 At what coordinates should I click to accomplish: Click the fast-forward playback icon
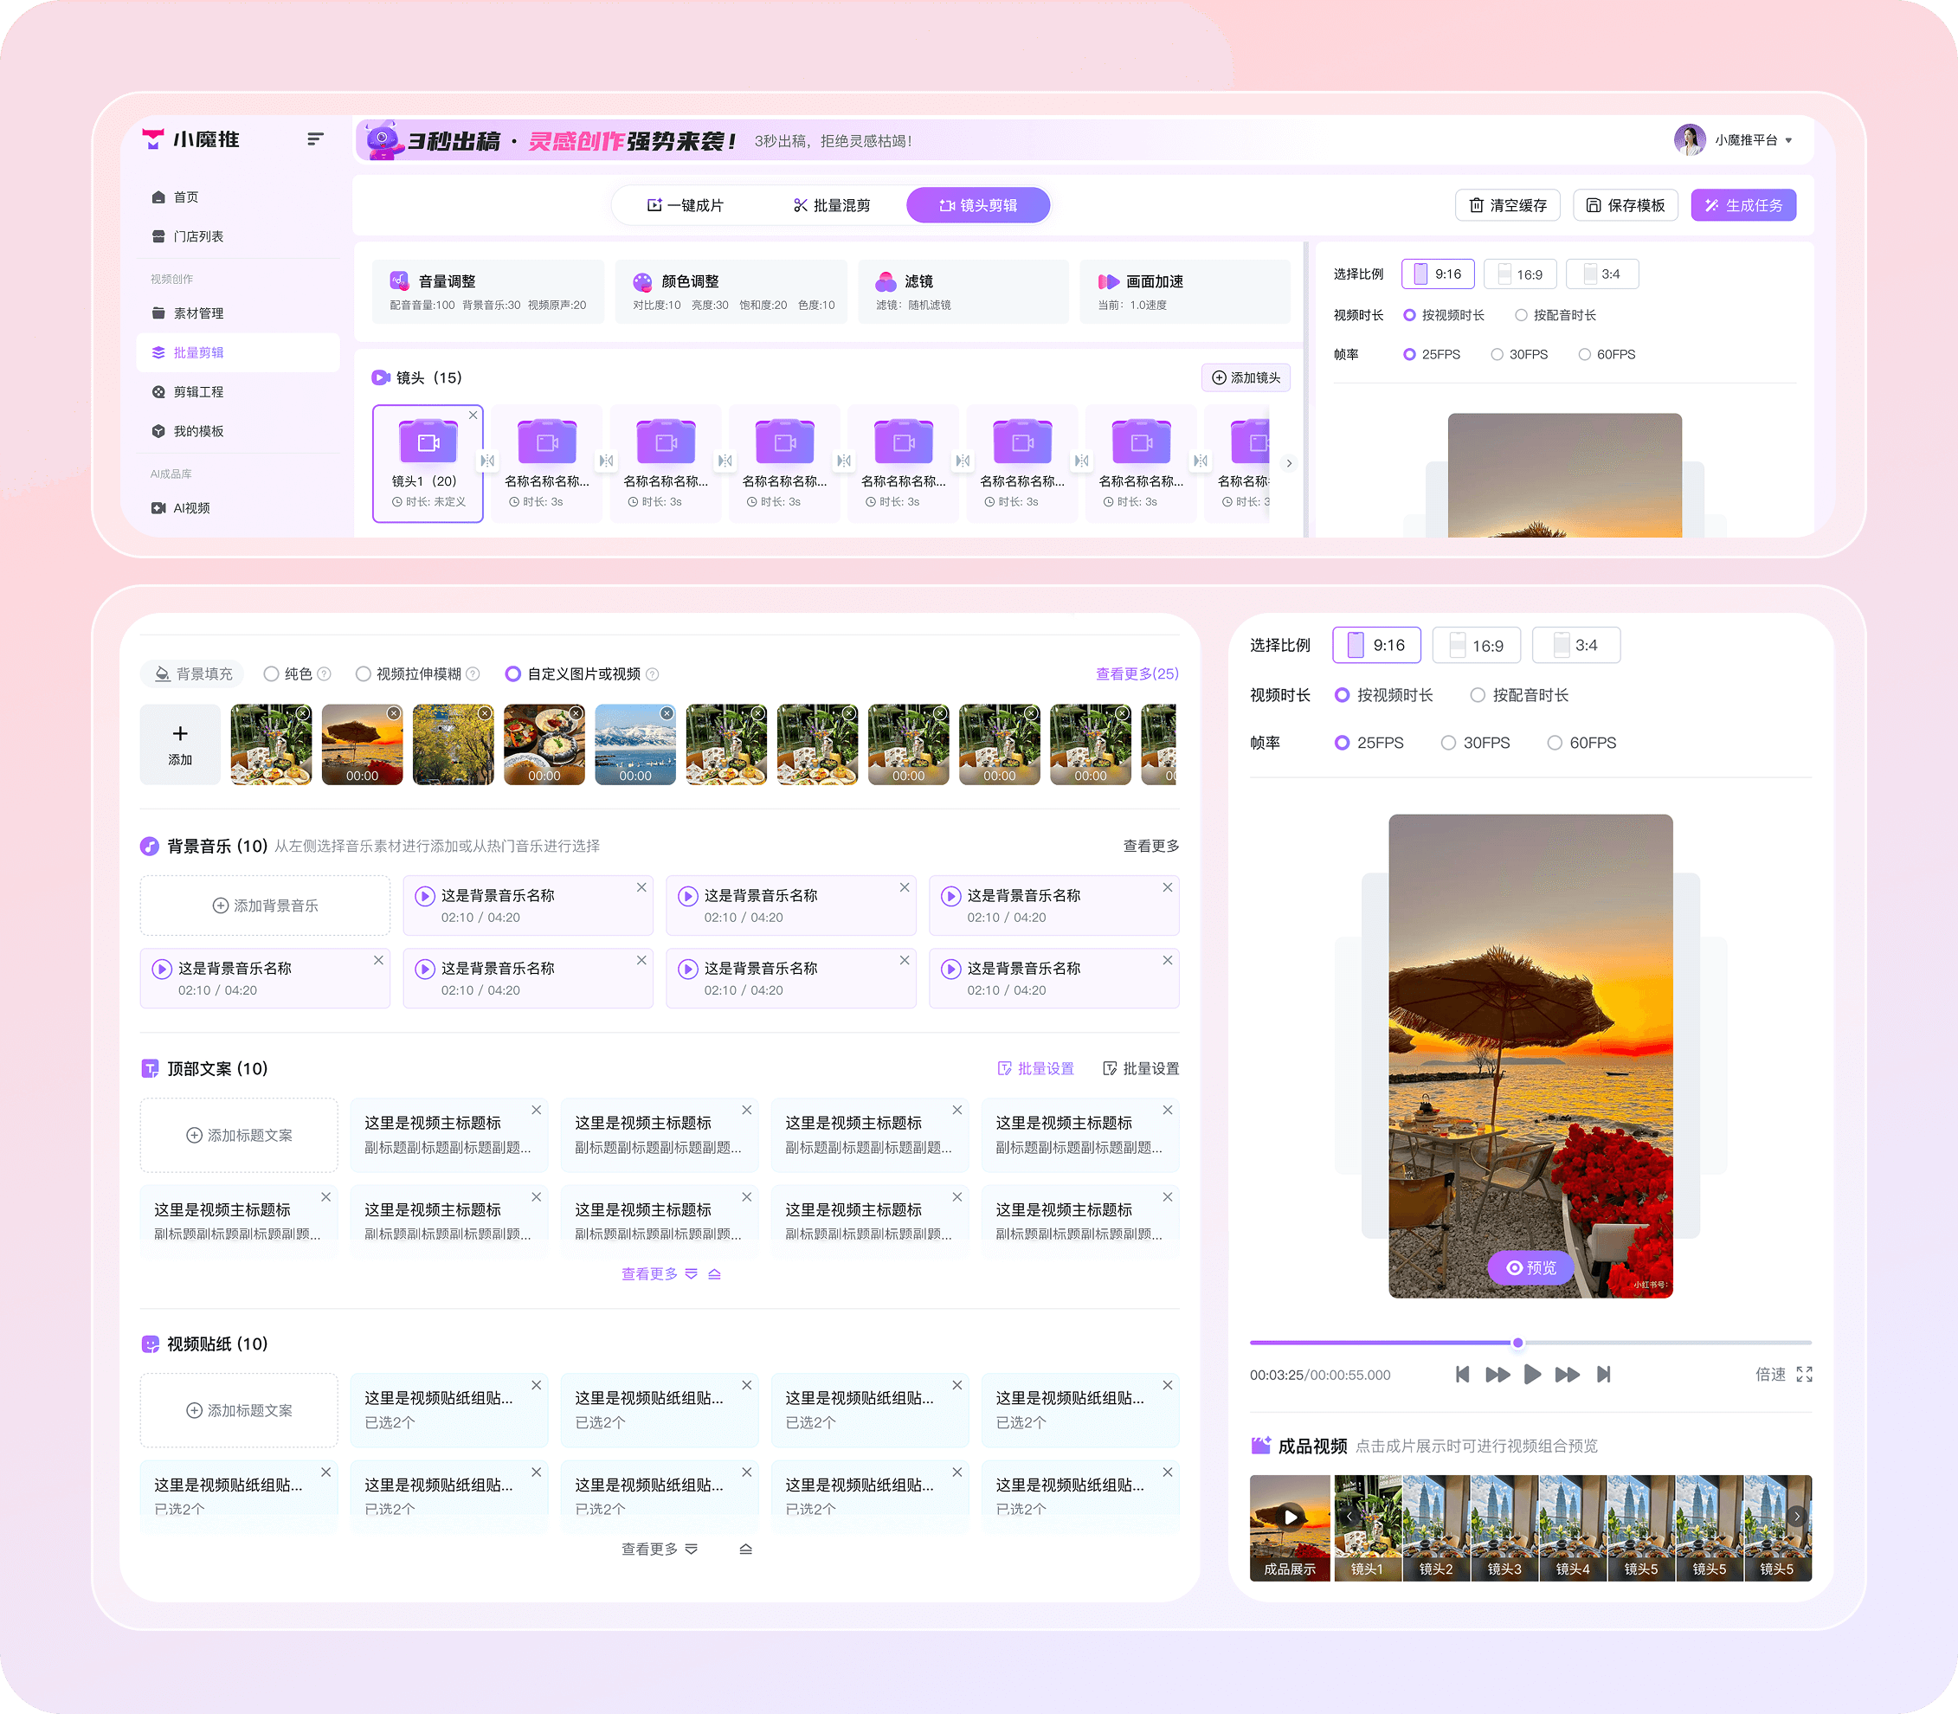[1567, 1375]
